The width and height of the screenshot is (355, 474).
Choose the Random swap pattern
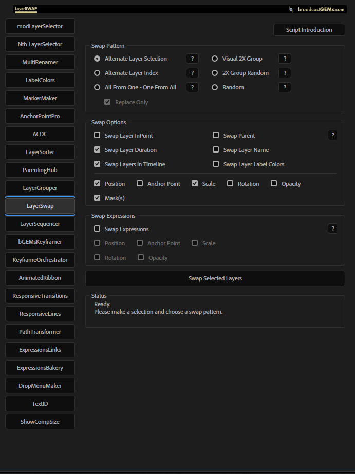click(x=215, y=87)
